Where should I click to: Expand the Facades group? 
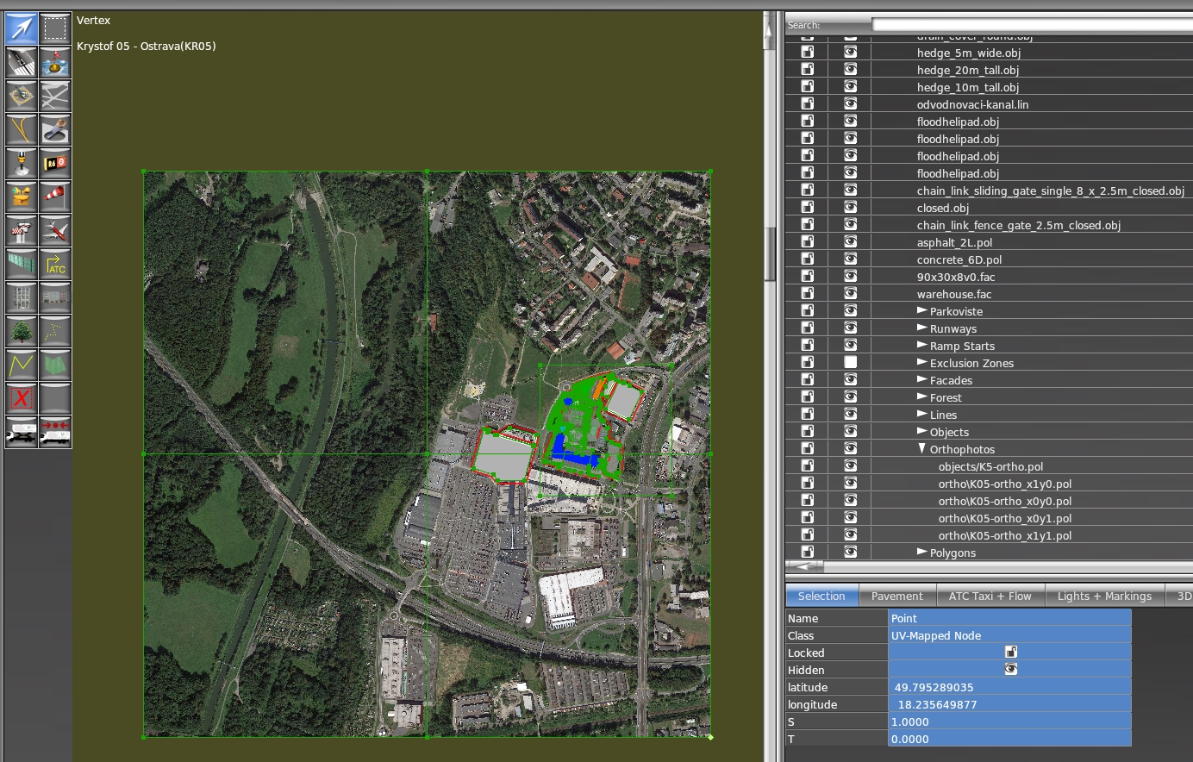coord(921,379)
